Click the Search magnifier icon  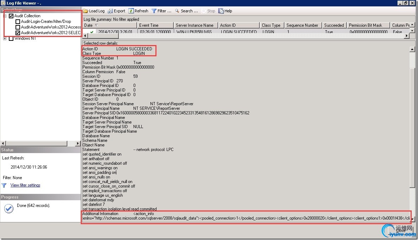tap(177, 11)
